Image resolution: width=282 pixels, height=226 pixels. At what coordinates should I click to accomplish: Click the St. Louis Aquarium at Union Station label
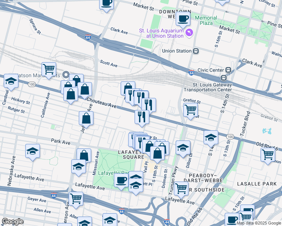pos(161,33)
